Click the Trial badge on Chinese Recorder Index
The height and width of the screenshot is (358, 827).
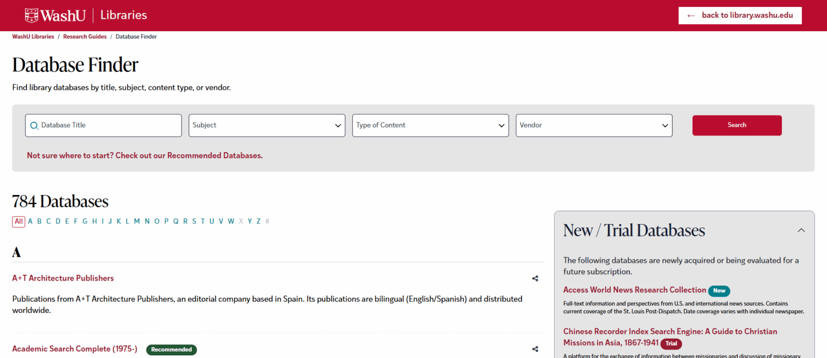671,343
